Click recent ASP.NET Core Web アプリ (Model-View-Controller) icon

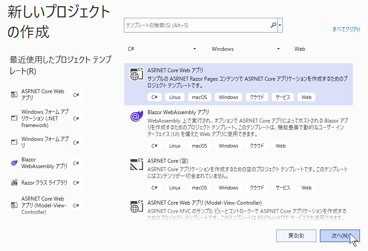[14, 205]
